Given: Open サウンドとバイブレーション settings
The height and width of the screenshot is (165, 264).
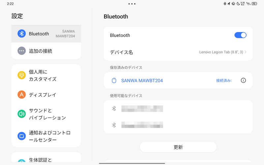Looking at the screenshot, I should tap(46, 114).
